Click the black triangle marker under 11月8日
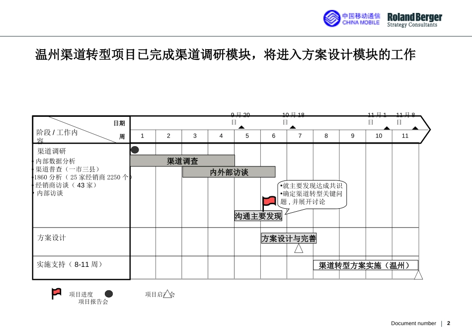The width and height of the screenshot is (472, 327). pos(415,128)
